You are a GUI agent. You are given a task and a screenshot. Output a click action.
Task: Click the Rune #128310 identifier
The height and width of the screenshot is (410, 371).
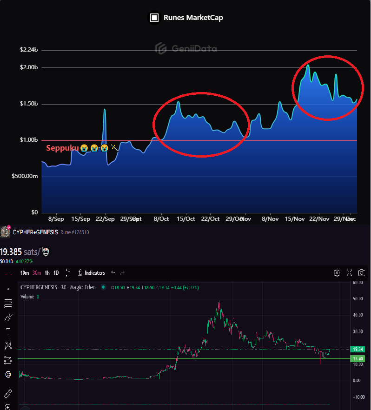click(x=75, y=232)
